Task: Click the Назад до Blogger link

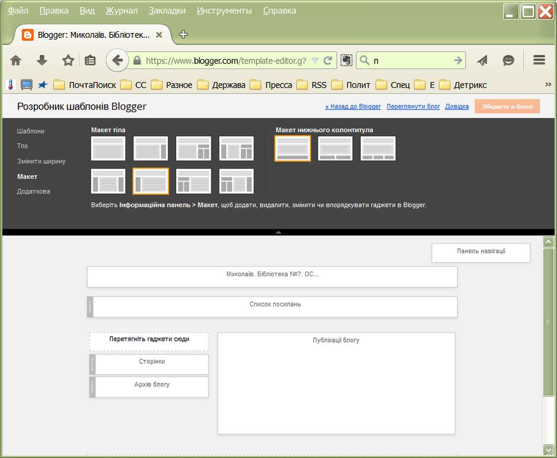Action: [353, 107]
